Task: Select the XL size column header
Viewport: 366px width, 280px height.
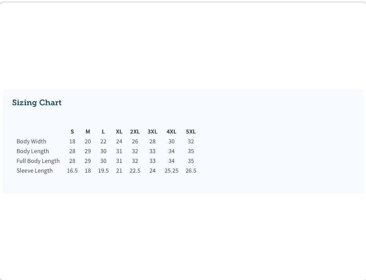Action: pyautogui.click(x=119, y=132)
